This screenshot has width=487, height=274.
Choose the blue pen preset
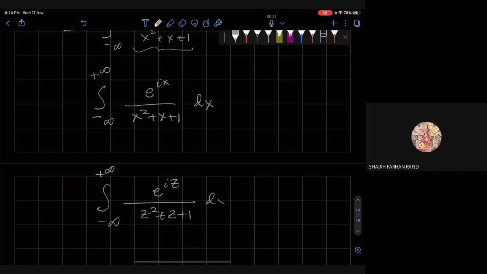pyautogui.click(x=301, y=37)
